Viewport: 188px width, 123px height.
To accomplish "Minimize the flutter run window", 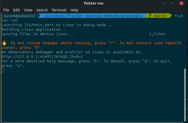I will pyautogui.click(x=163, y=3).
